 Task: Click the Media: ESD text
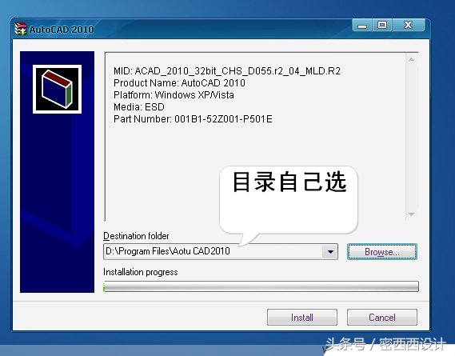[139, 107]
